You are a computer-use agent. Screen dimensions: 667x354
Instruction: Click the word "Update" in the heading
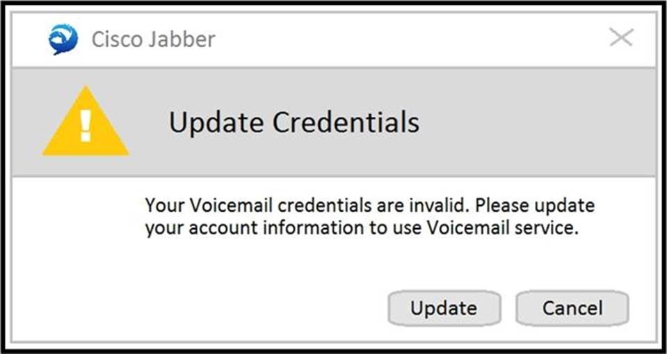pos(216,122)
